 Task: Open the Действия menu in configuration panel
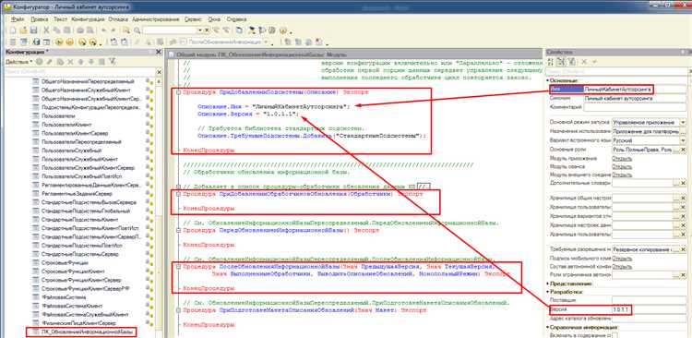[x=19, y=62]
